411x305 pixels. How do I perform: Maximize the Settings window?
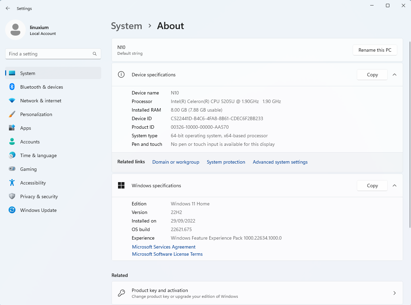tap(388, 5)
